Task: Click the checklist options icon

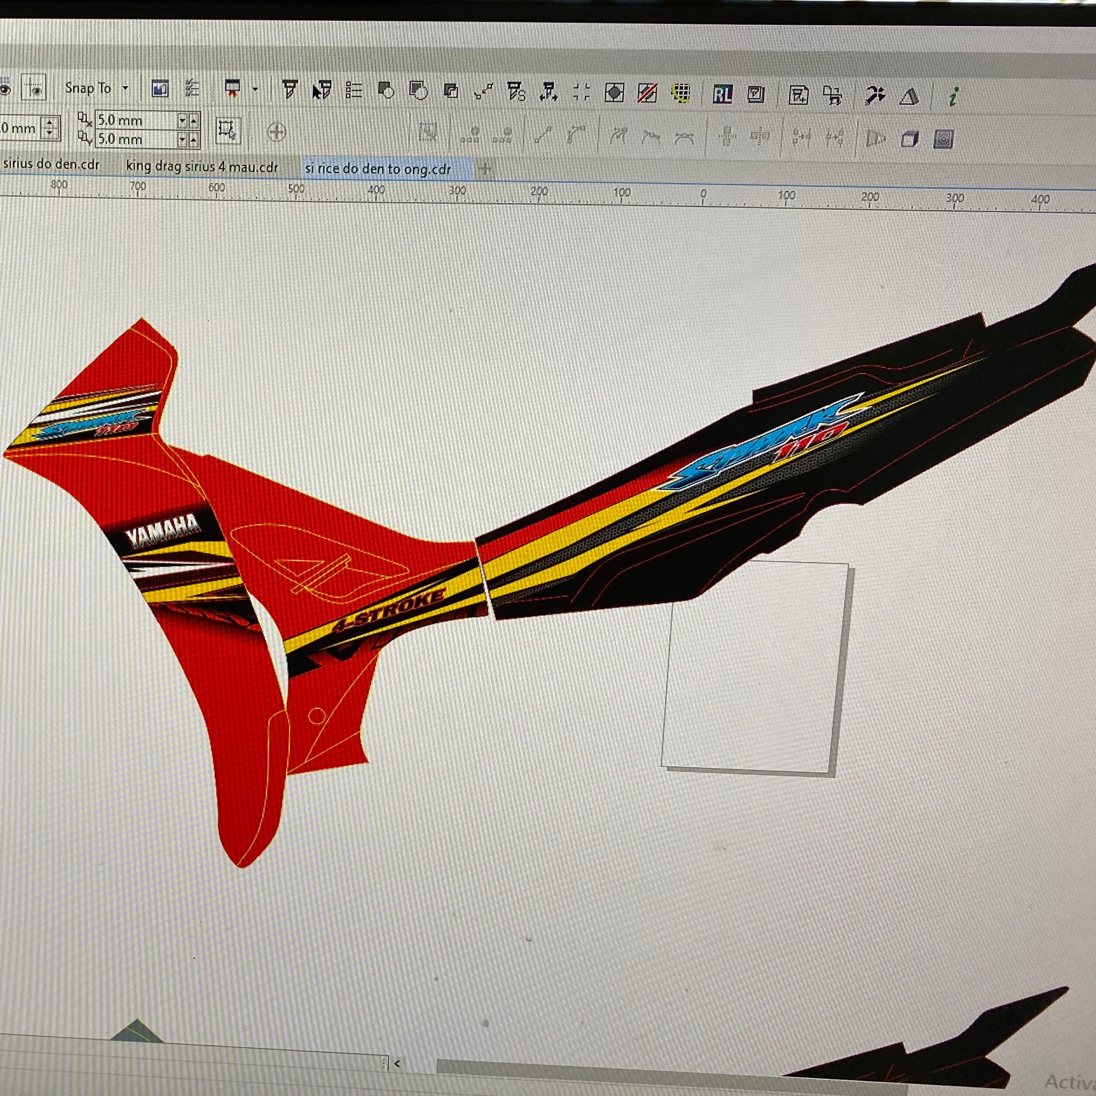Action: [192, 88]
